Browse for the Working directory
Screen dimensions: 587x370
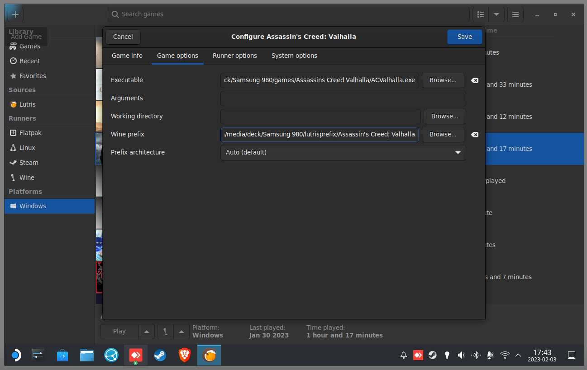pyautogui.click(x=445, y=117)
